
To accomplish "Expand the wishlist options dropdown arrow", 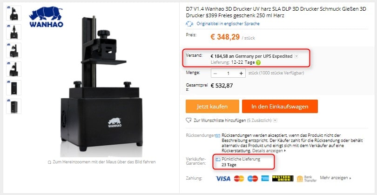I will [x=275, y=120].
